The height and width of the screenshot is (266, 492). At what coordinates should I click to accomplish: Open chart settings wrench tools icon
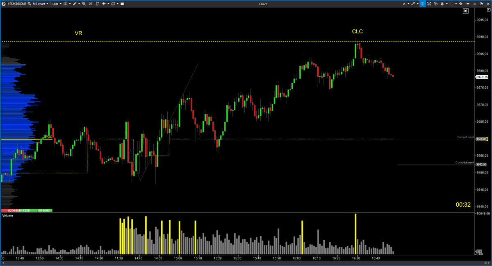point(461,4)
